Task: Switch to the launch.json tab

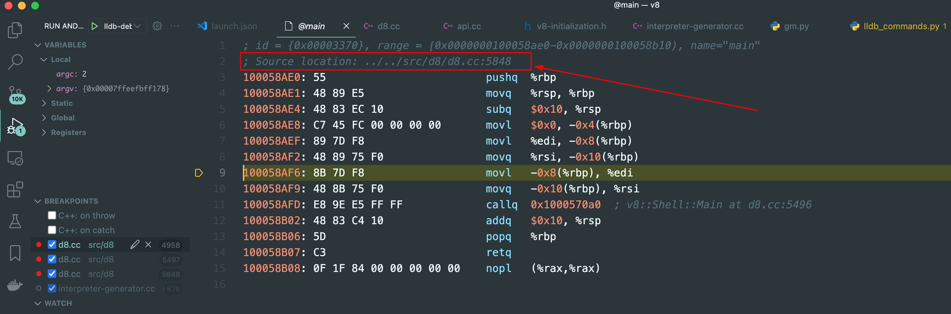Action: 228,26
